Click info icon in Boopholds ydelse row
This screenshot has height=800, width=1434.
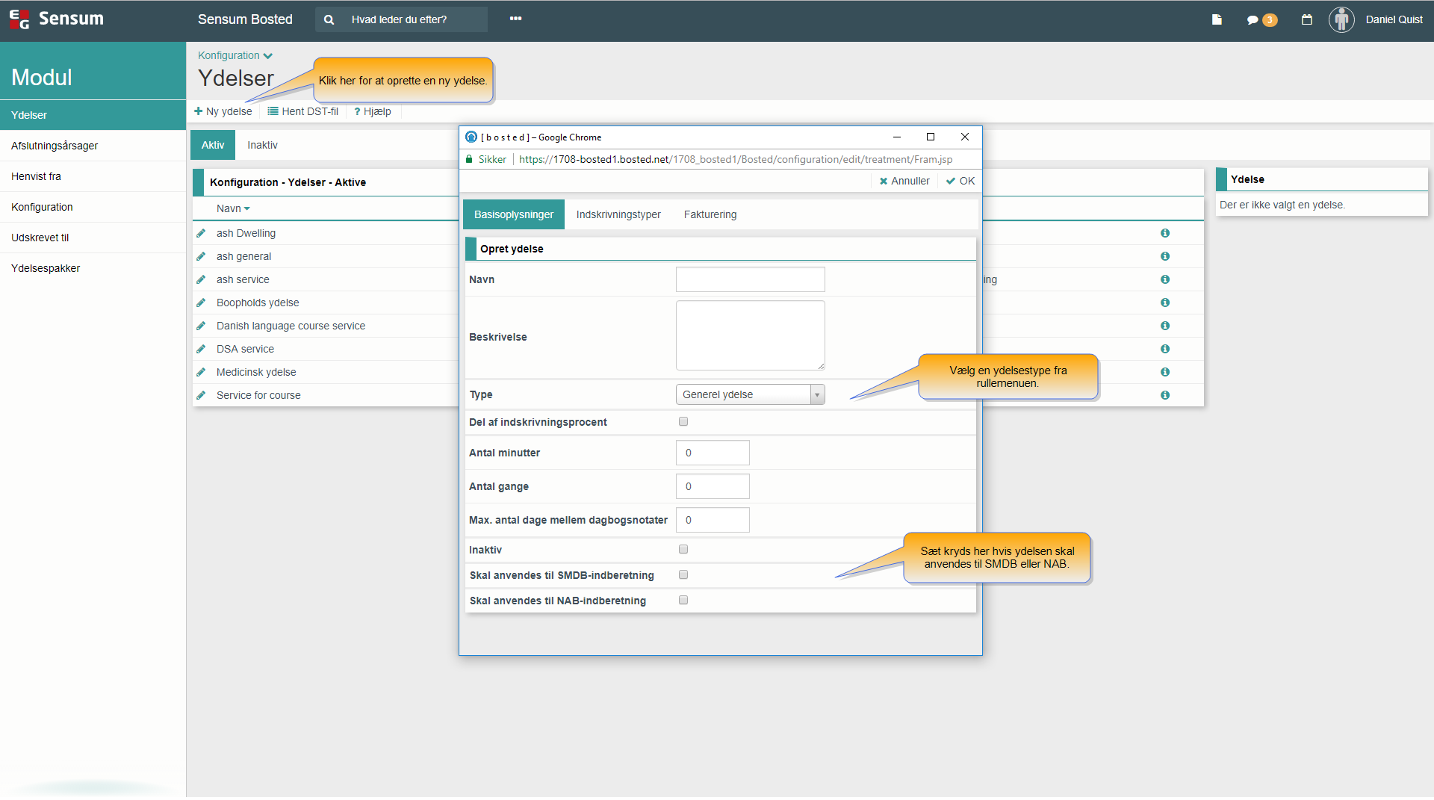(x=1165, y=303)
